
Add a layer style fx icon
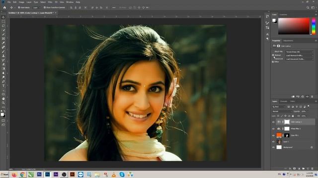pos(290,168)
